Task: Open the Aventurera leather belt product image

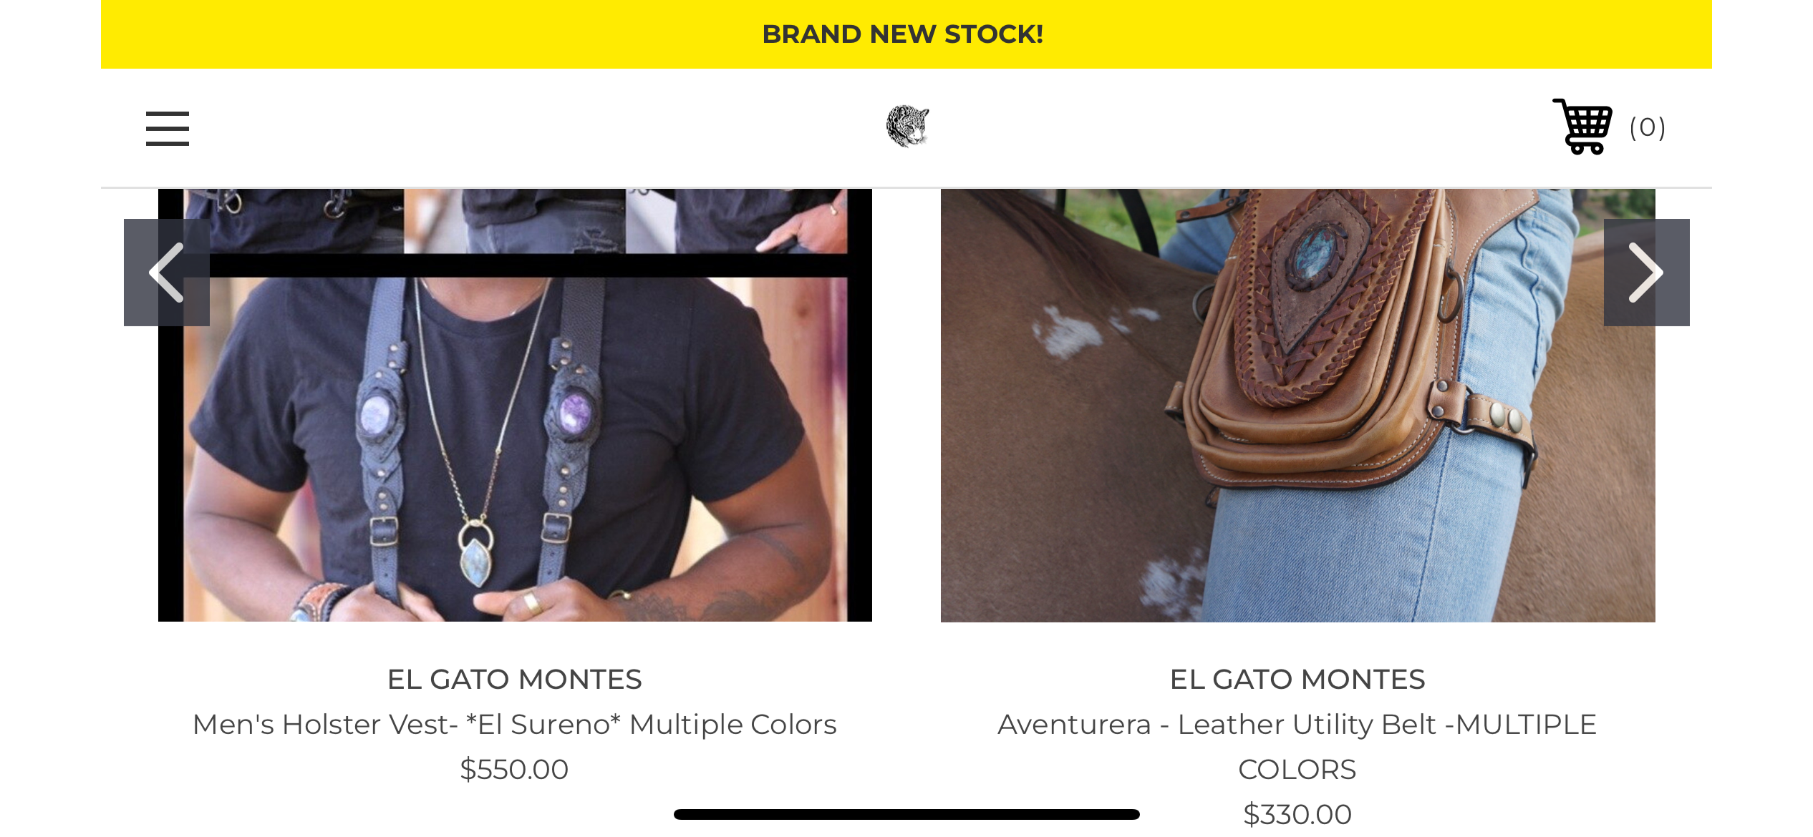Action: pyautogui.click(x=1297, y=405)
